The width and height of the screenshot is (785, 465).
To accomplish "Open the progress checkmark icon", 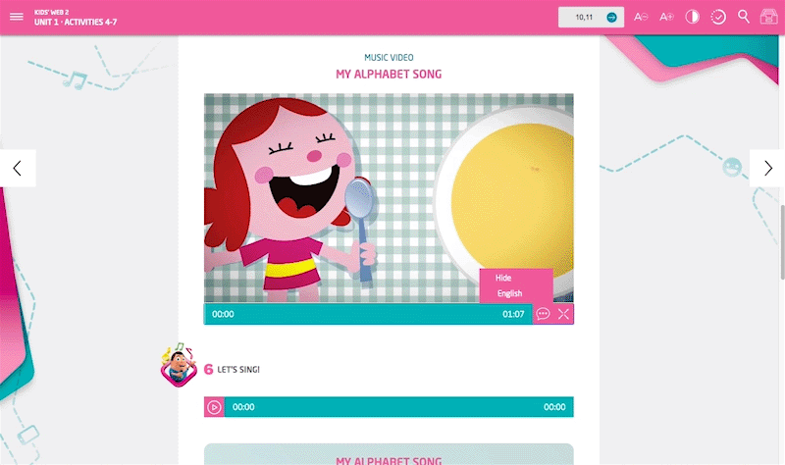I will [718, 17].
